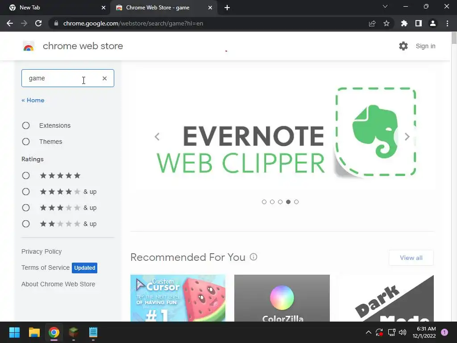Switch to the New Tab tab

[x=55, y=8]
